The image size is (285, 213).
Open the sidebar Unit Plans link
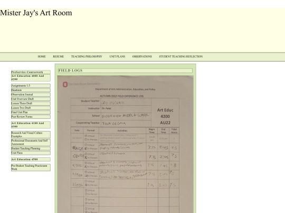[31, 153]
